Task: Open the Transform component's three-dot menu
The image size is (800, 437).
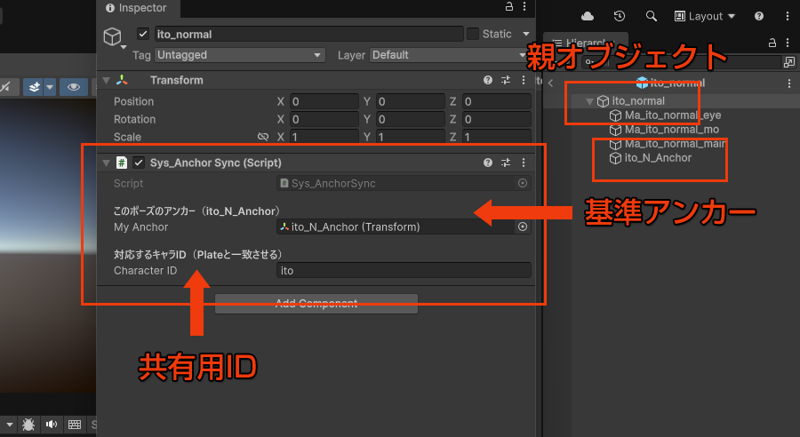Action: coord(523,80)
